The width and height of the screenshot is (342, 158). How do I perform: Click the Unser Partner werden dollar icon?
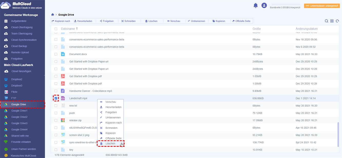tap(6, 149)
